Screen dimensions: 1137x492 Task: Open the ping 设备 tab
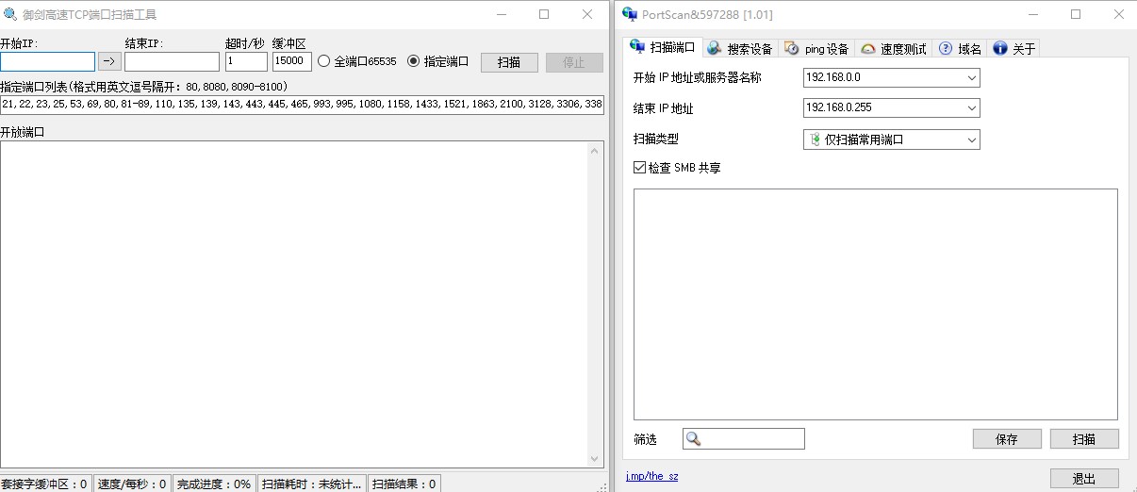(816, 49)
